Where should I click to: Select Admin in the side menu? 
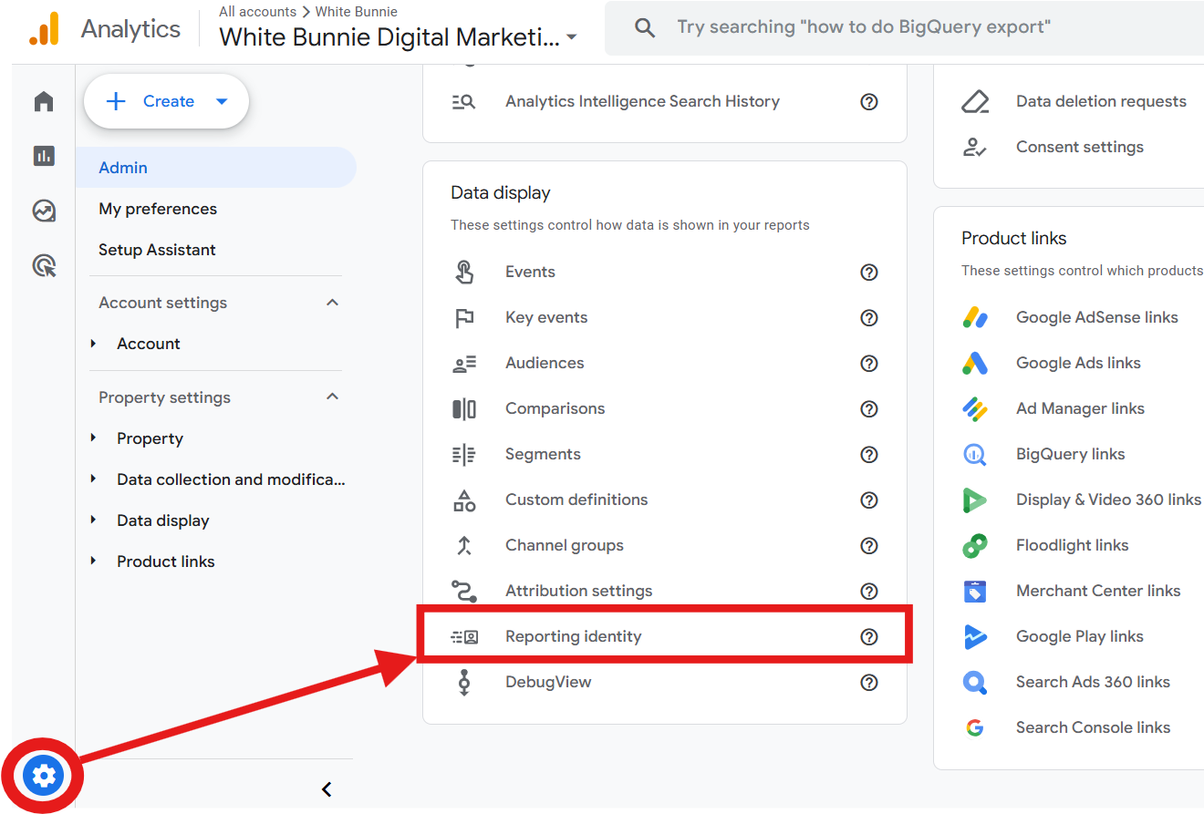(215, 168)
